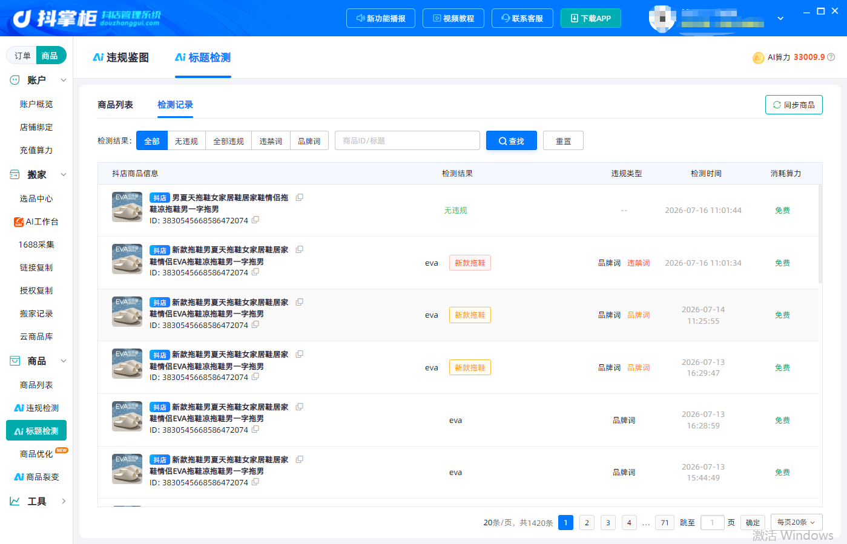Focus the 商品ID/标题 search field
This screenshot has width=847, height=544.
click(407, 140)
